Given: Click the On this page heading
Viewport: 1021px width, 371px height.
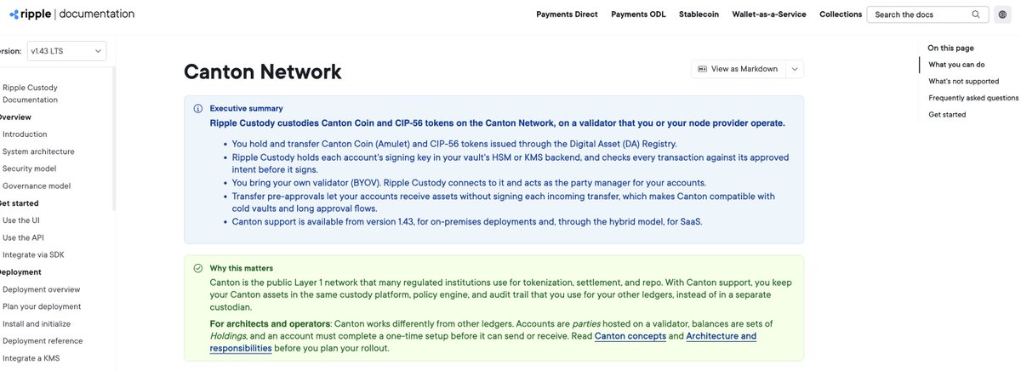Looking at the screenshot, I should click(x=951, y=49).
